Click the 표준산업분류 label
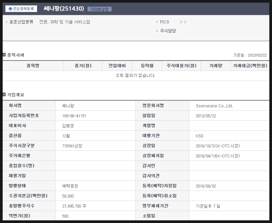The image size is (272, 223). pos(21,22)
